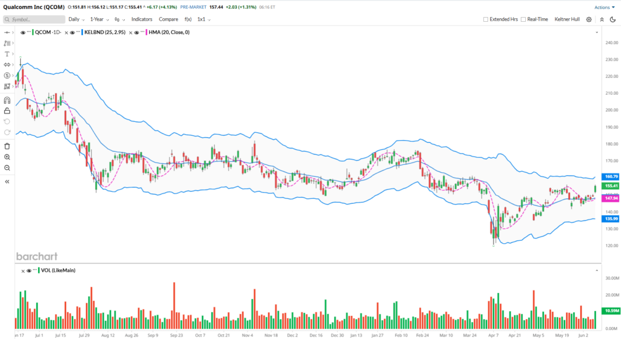The image size is (621, 339).
Task: Open chart settings gear icon
Action: [x=588, y=19]
